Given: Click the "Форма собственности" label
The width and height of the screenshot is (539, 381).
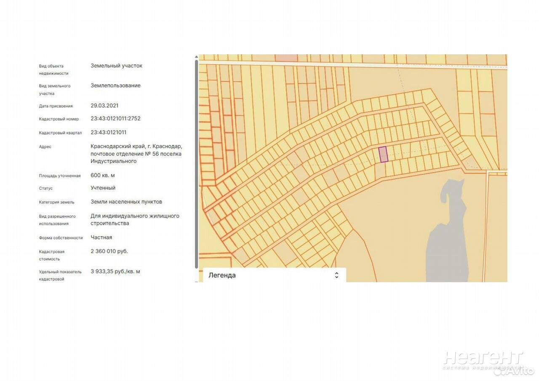Looking at the screenshot, I should coord(61,238).
